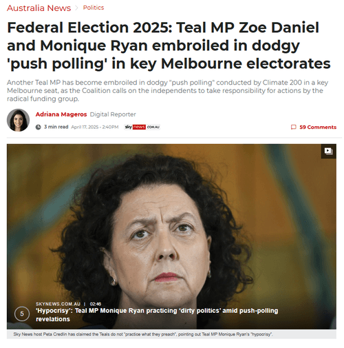344x348 pixels.
Task: Click the speech bubble comments icon
Action: pyautogui.click(x=293, y=127)
